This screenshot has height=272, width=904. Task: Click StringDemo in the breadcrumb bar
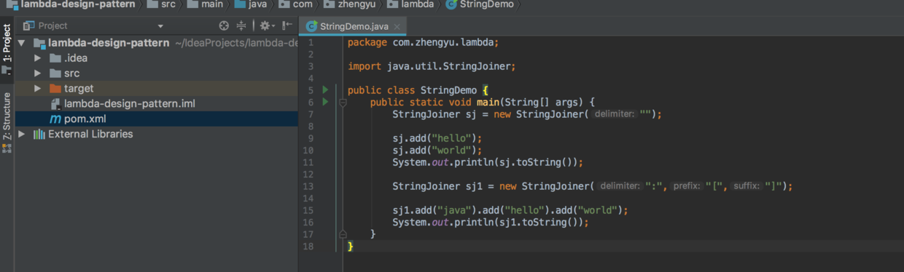[x=480, y=4]
